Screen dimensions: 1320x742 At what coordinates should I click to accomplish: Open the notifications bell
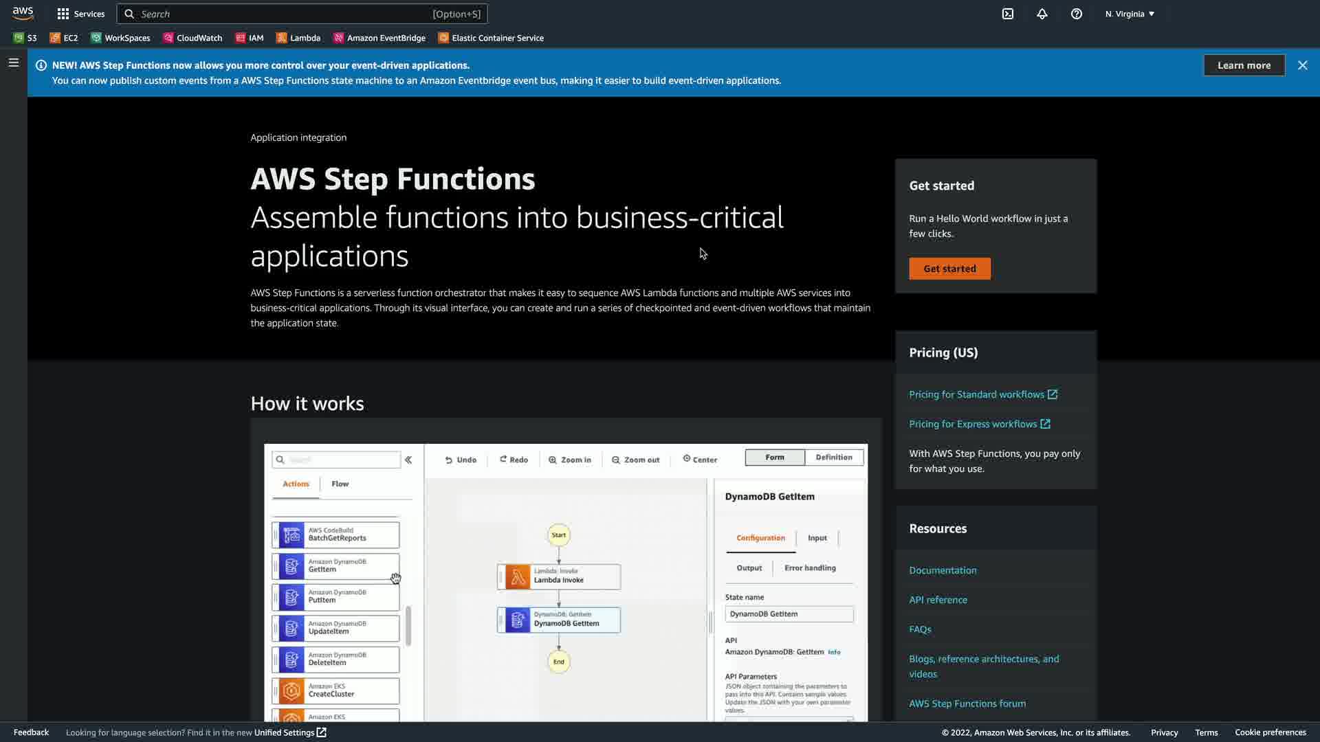tap(1042, 14)
